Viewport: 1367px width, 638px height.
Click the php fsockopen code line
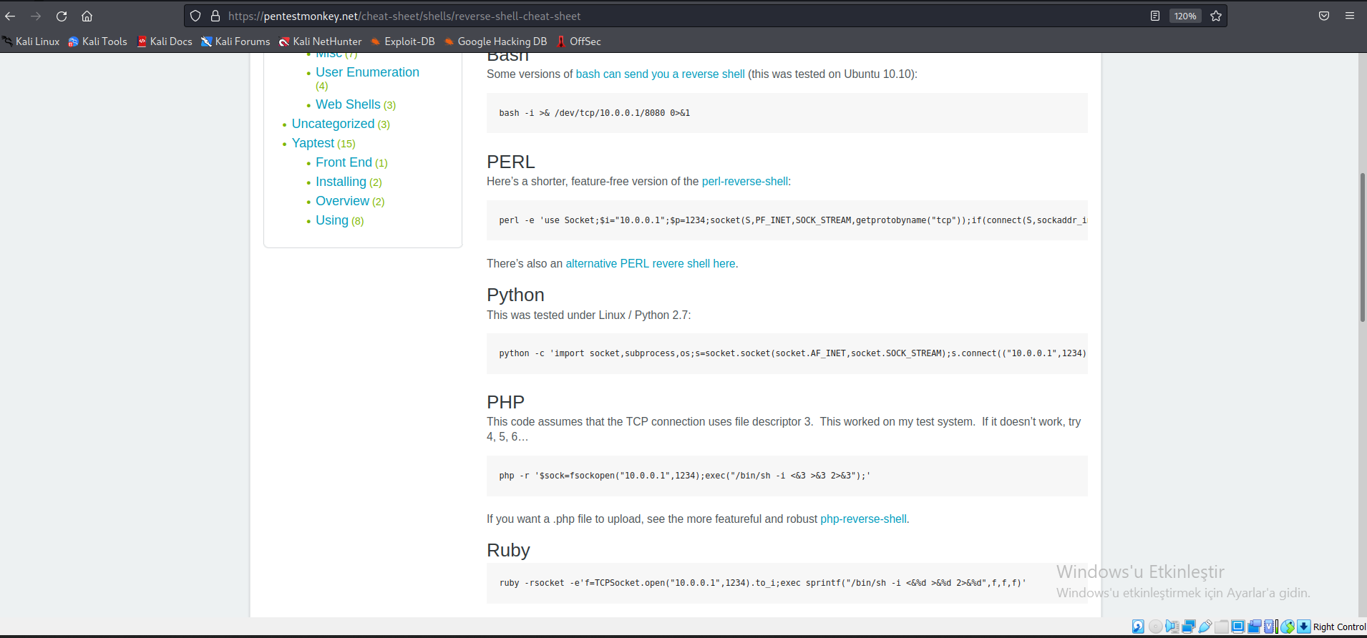(685, 476)
